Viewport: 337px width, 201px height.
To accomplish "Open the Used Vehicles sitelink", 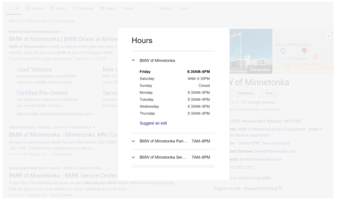I will 34,70.
